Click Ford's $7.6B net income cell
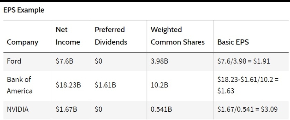The width and height of the screenshot is (290, 120). point(64,61)
